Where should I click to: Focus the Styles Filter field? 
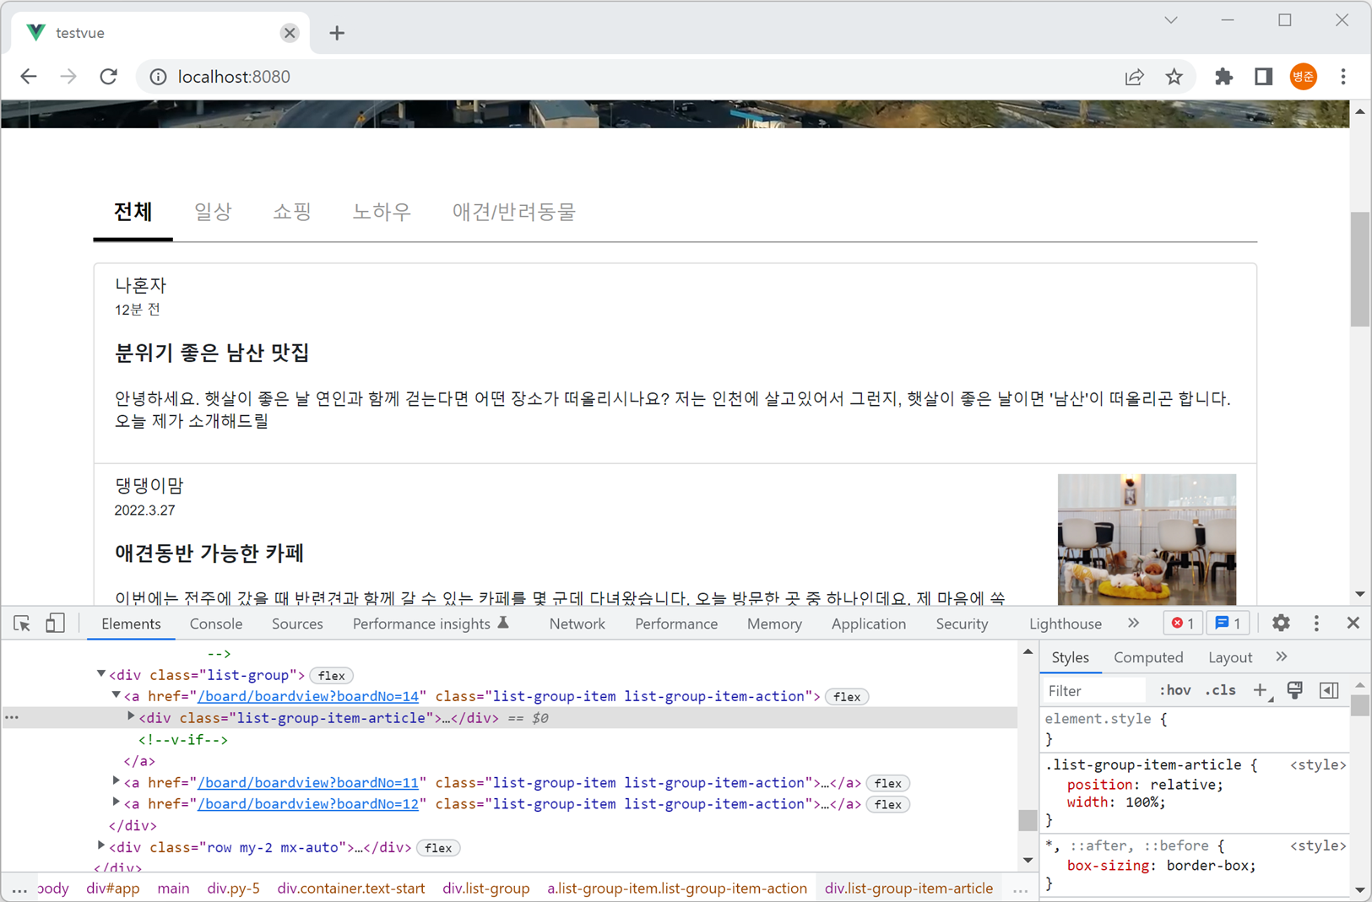point(1094,691)
